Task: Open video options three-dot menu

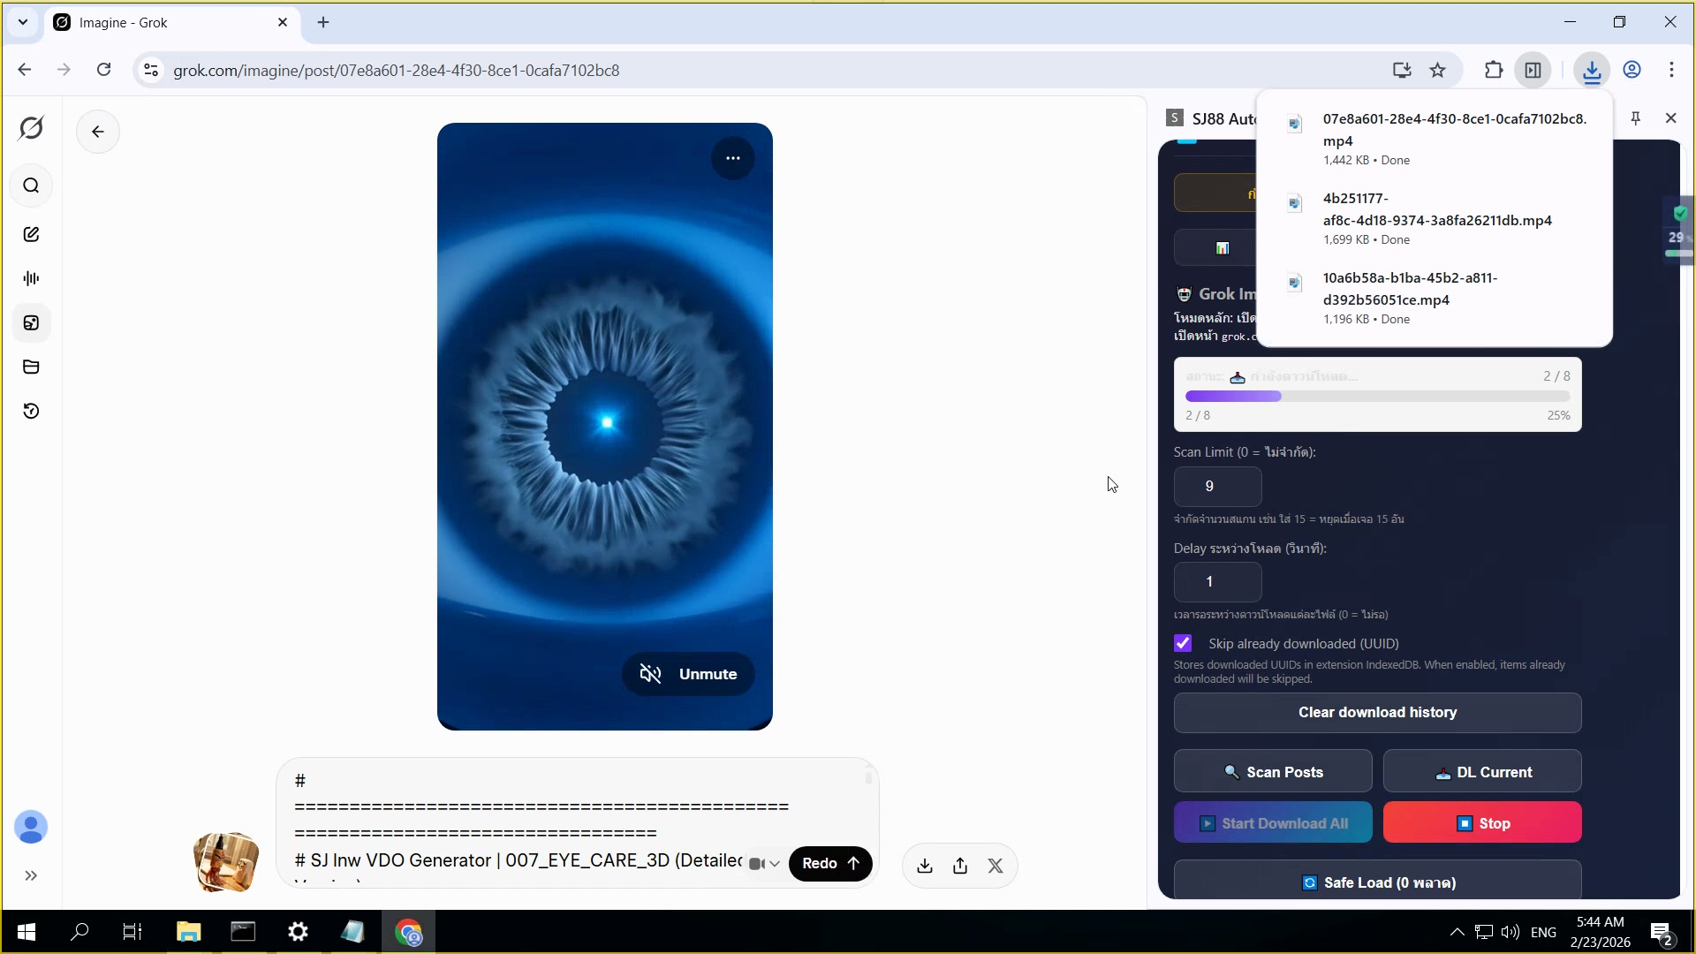Action: 732,158
